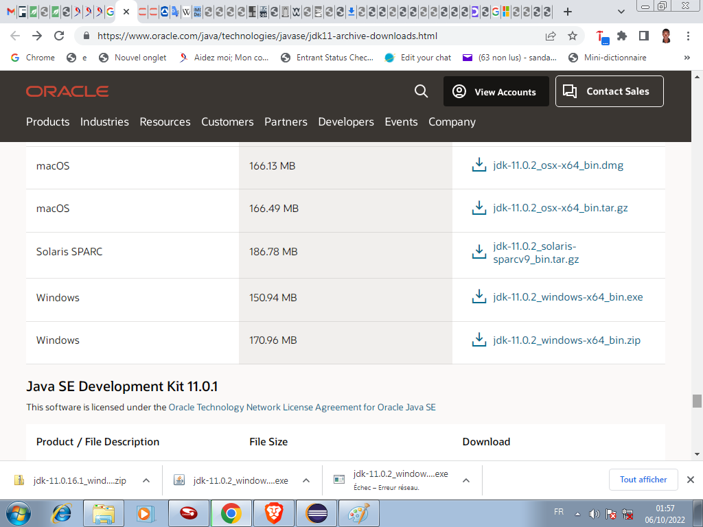This screenshot has height=527, width=703.
Task: Open the tab search dropdown arrow
Action: [x=621, y=12]
